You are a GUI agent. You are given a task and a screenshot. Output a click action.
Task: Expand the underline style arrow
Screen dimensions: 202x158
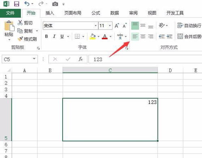tap(68, 36)
